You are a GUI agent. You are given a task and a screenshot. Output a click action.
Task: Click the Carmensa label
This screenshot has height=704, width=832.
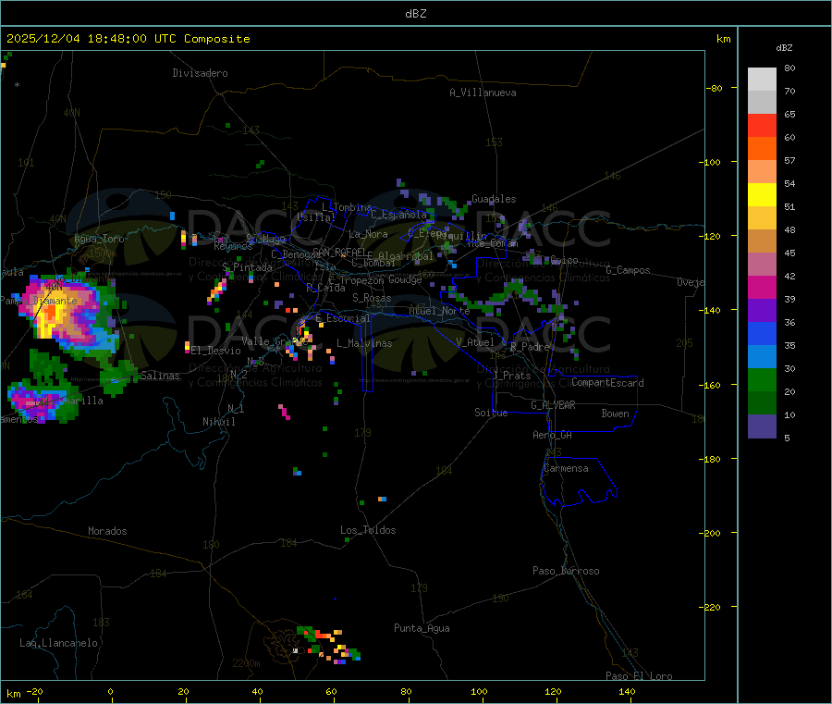(x=566, y=468)
